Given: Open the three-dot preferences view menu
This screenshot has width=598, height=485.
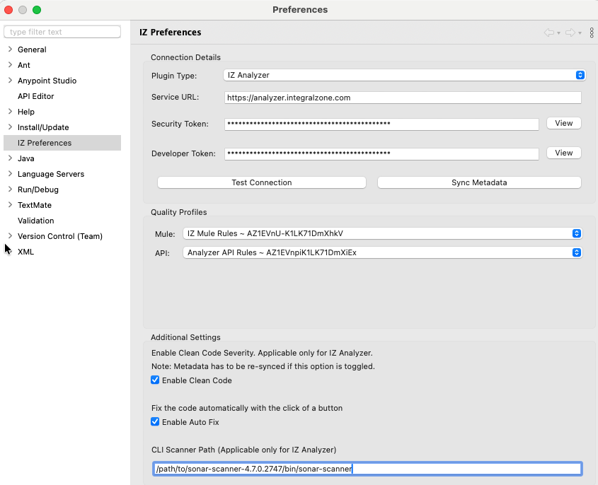Looking at the screenshot, I should point(592,33).
